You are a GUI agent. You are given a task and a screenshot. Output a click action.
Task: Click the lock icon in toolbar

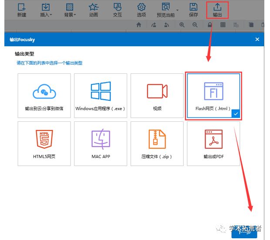(x=210, y=25)
